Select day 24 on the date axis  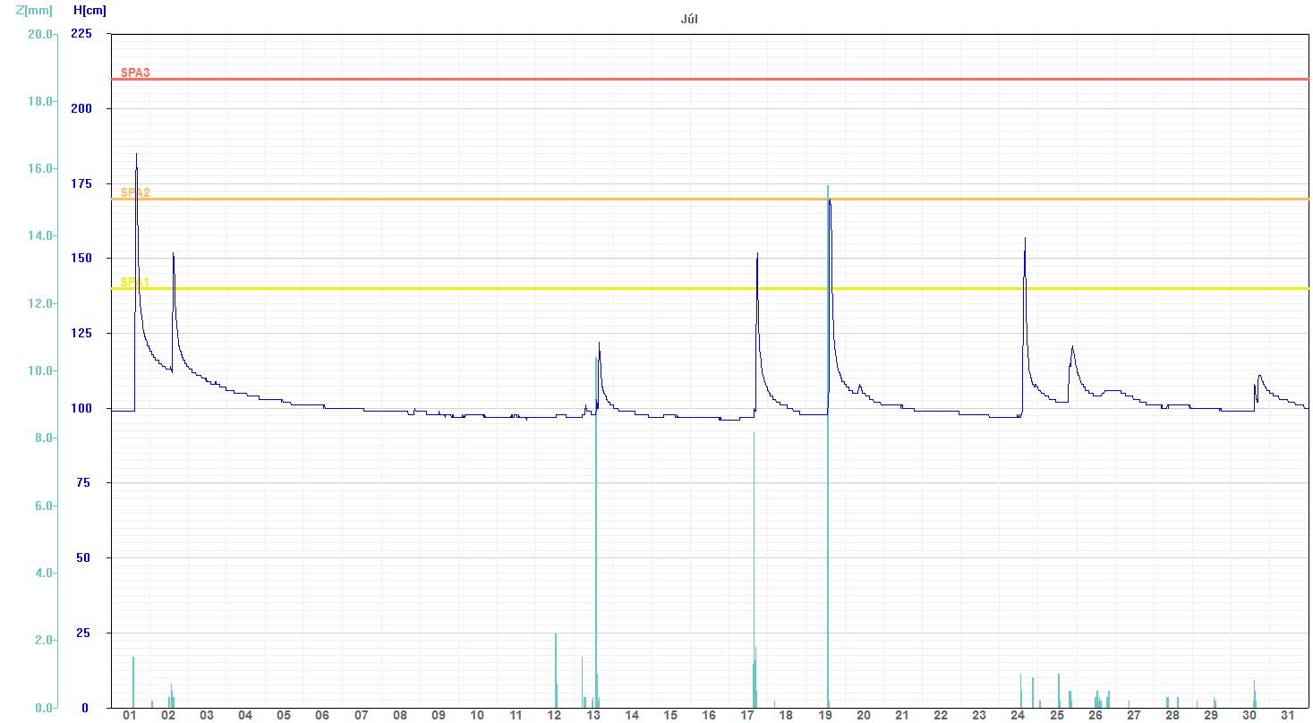[x=1018, y=715]
